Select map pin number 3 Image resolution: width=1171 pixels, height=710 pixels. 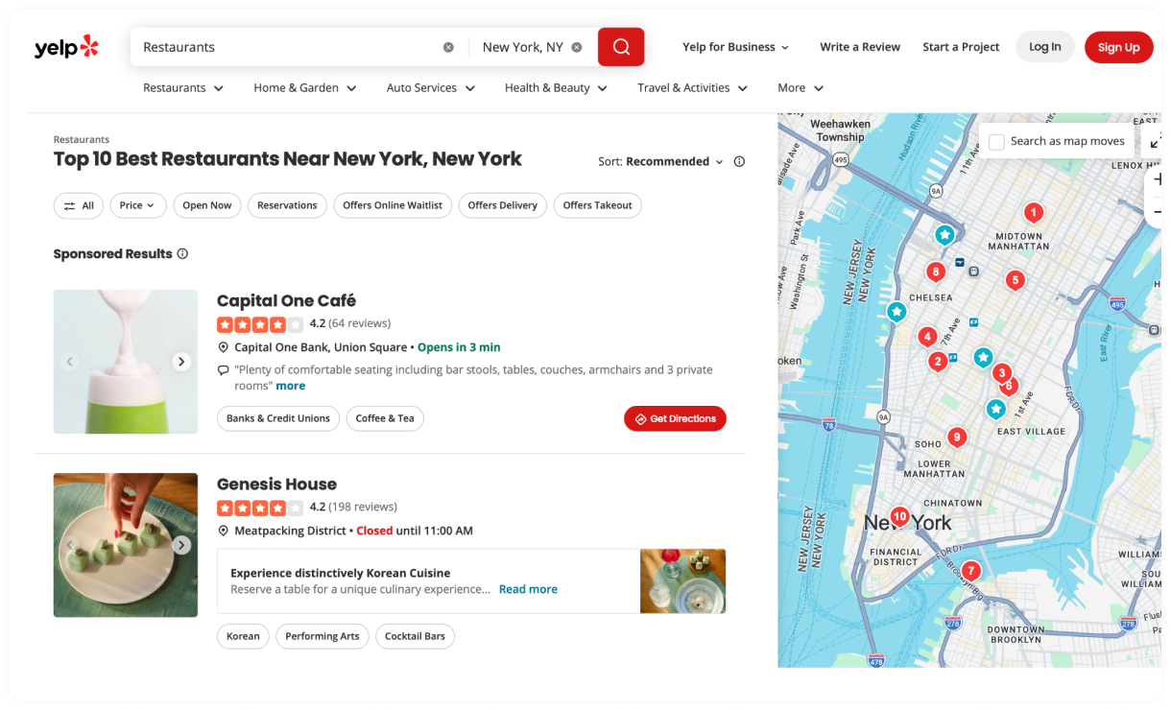coord(1001,372)
